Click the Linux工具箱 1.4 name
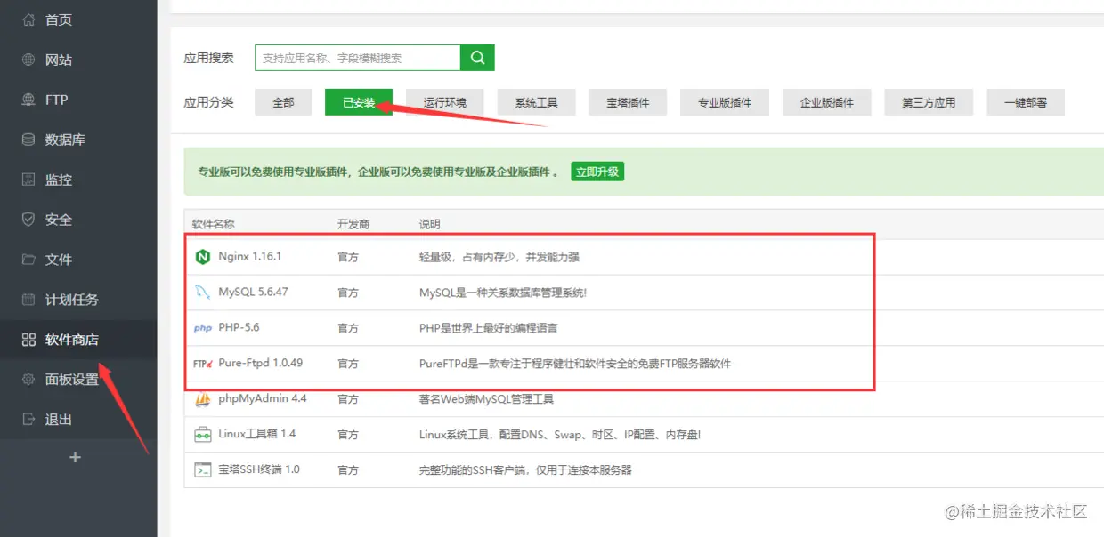1104x537 pixels. click(256, 434)
